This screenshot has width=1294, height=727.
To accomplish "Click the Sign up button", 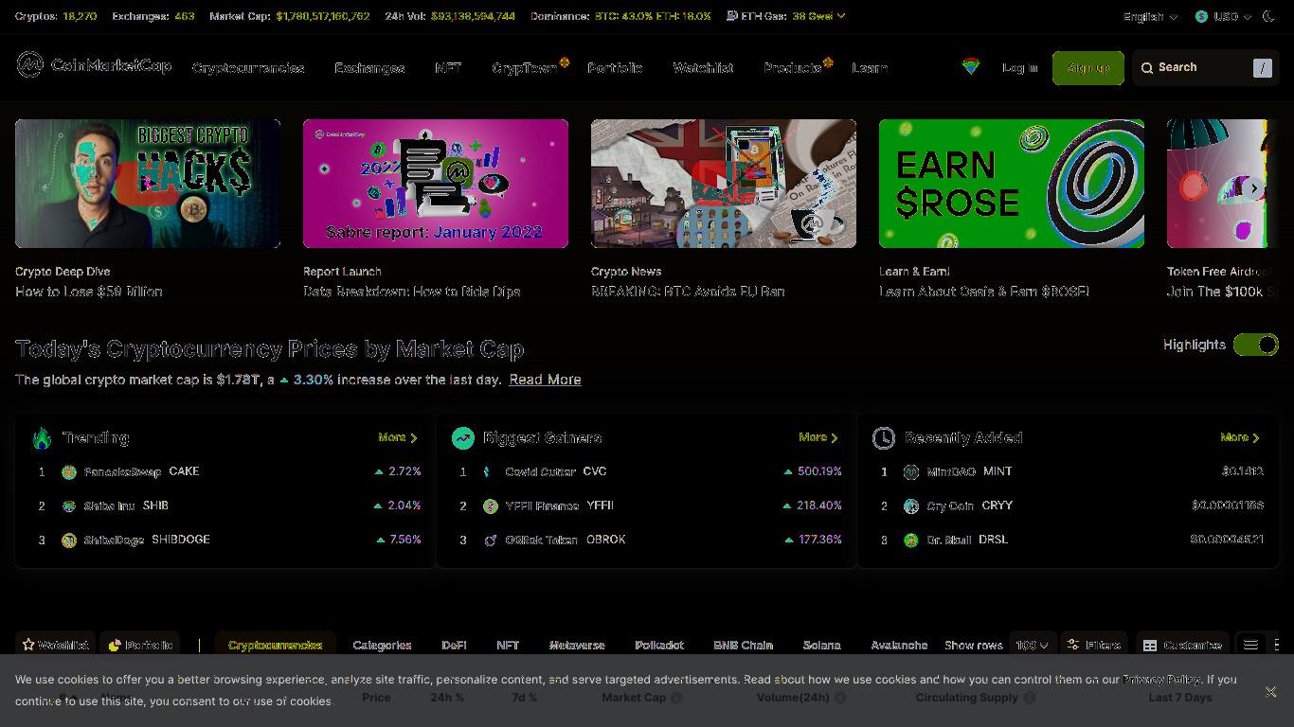I will coord(1088,68).
